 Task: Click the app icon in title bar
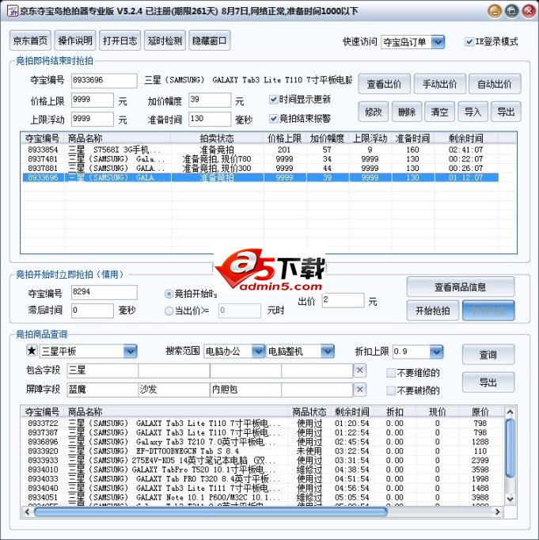click(13, 11)
